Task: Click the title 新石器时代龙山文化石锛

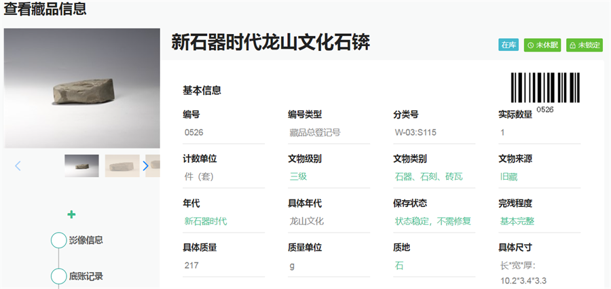Action: tap(270, 43)
